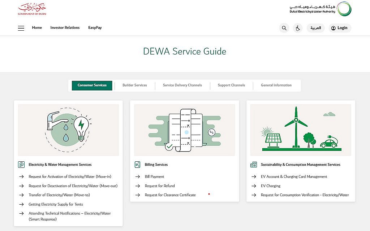Open the Bill Payment link
The width and height of the screenshot is (370, 231).
pyautogui.click(x=154, y=176)
